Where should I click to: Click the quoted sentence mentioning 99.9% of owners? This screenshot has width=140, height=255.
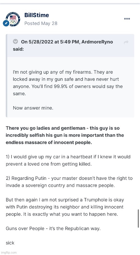click(x=68, y=90)
